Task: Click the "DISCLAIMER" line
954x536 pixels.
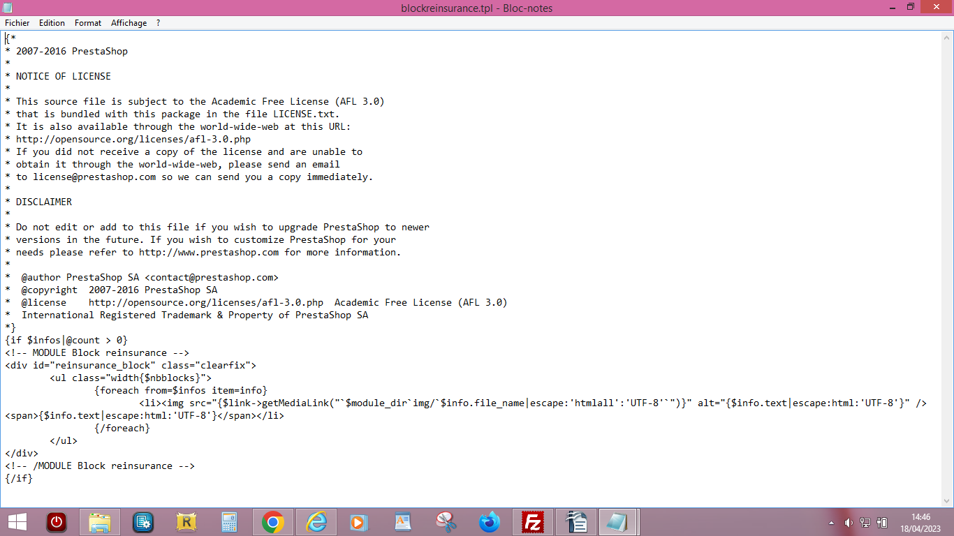Action: click(44, 202)
